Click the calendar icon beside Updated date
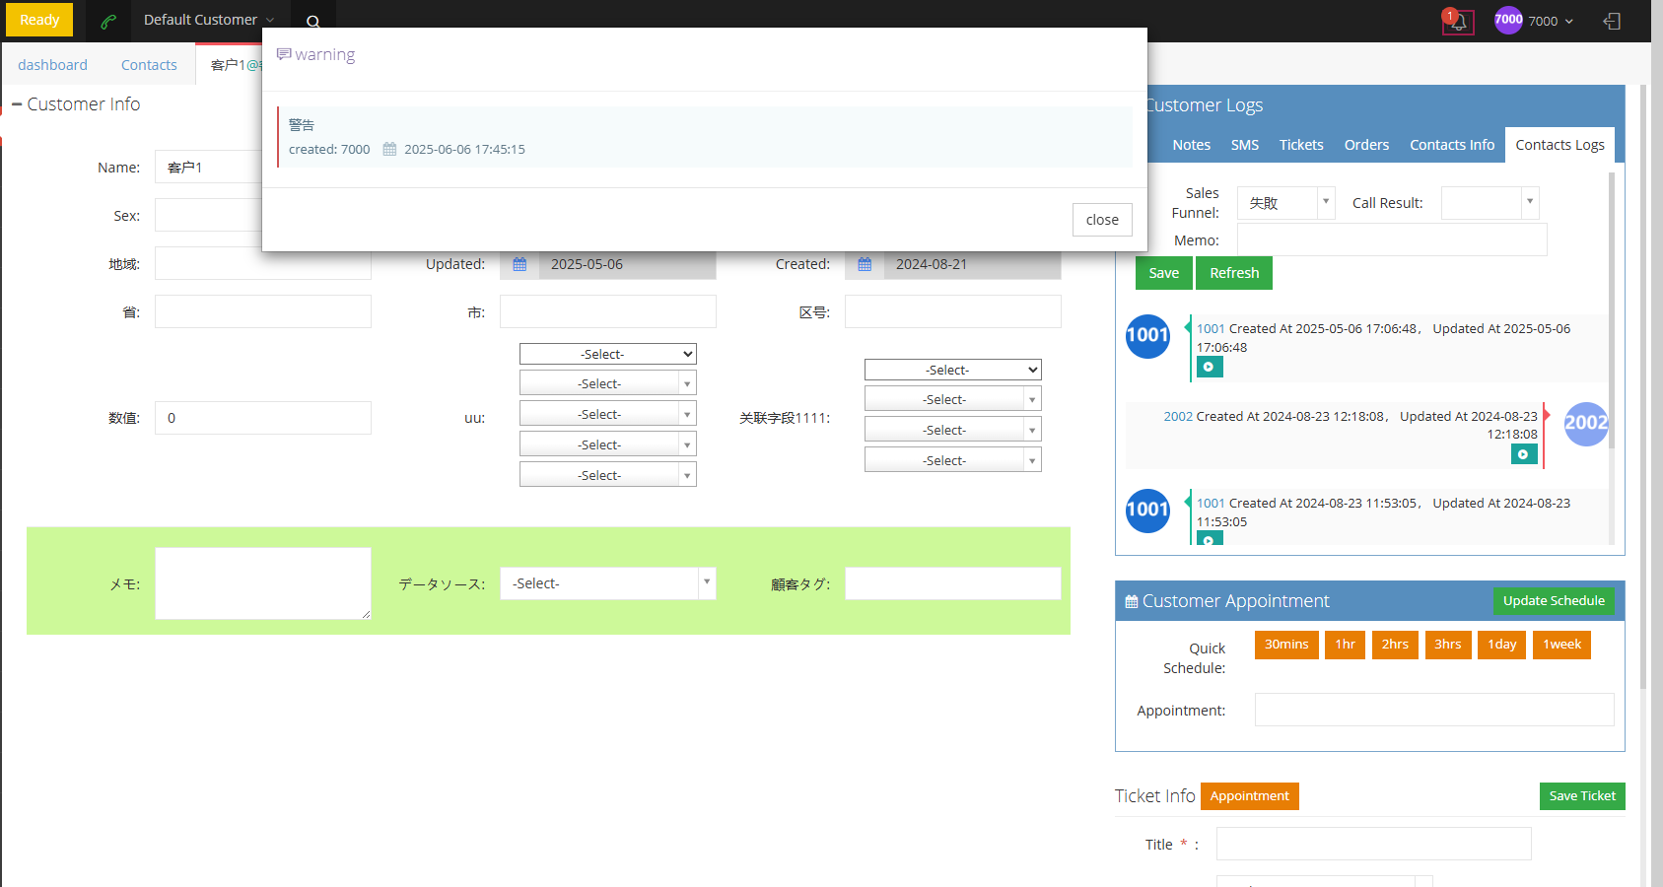1663x887 pixels. (520, 264)
